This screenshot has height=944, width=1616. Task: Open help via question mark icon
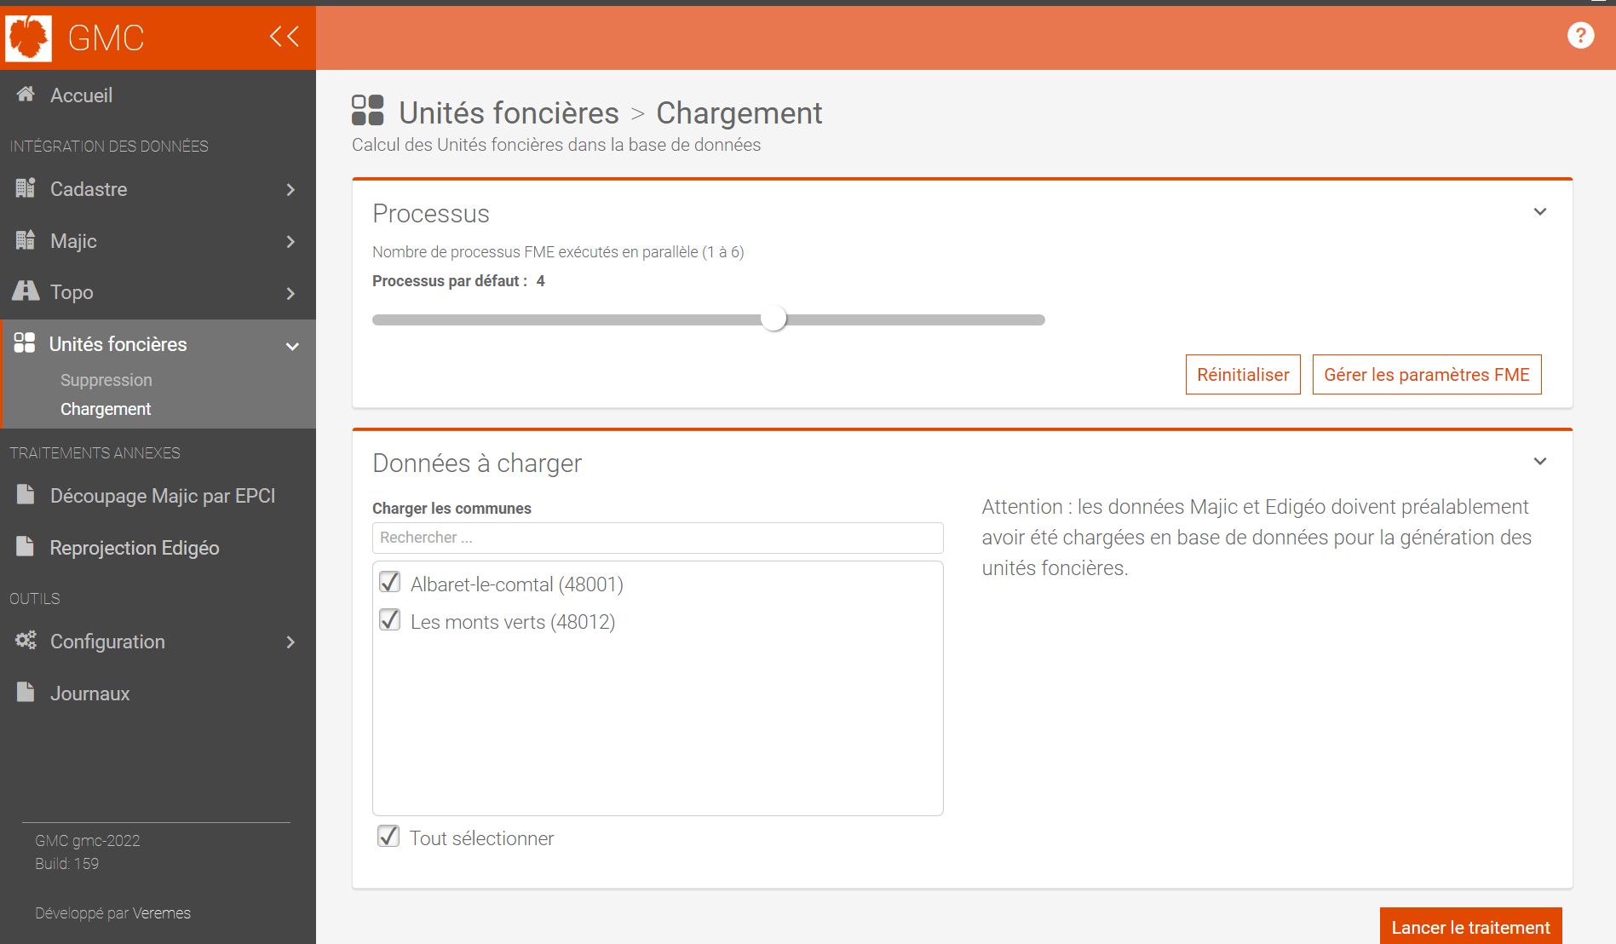pos(1580,36)
